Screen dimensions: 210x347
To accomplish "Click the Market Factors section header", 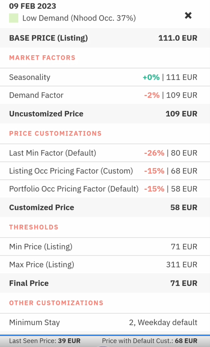I will [x=42, y=58].
